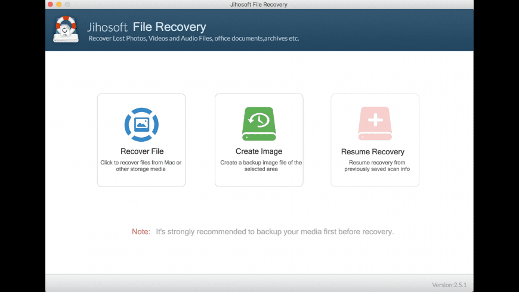Click the Version:2.5.1 status text

449,285
